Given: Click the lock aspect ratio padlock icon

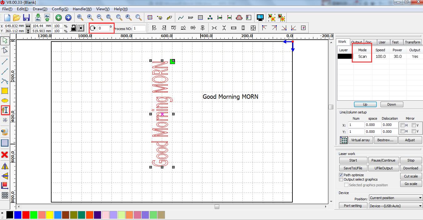Looking at the screenshot, I should [x=73, y=28].
